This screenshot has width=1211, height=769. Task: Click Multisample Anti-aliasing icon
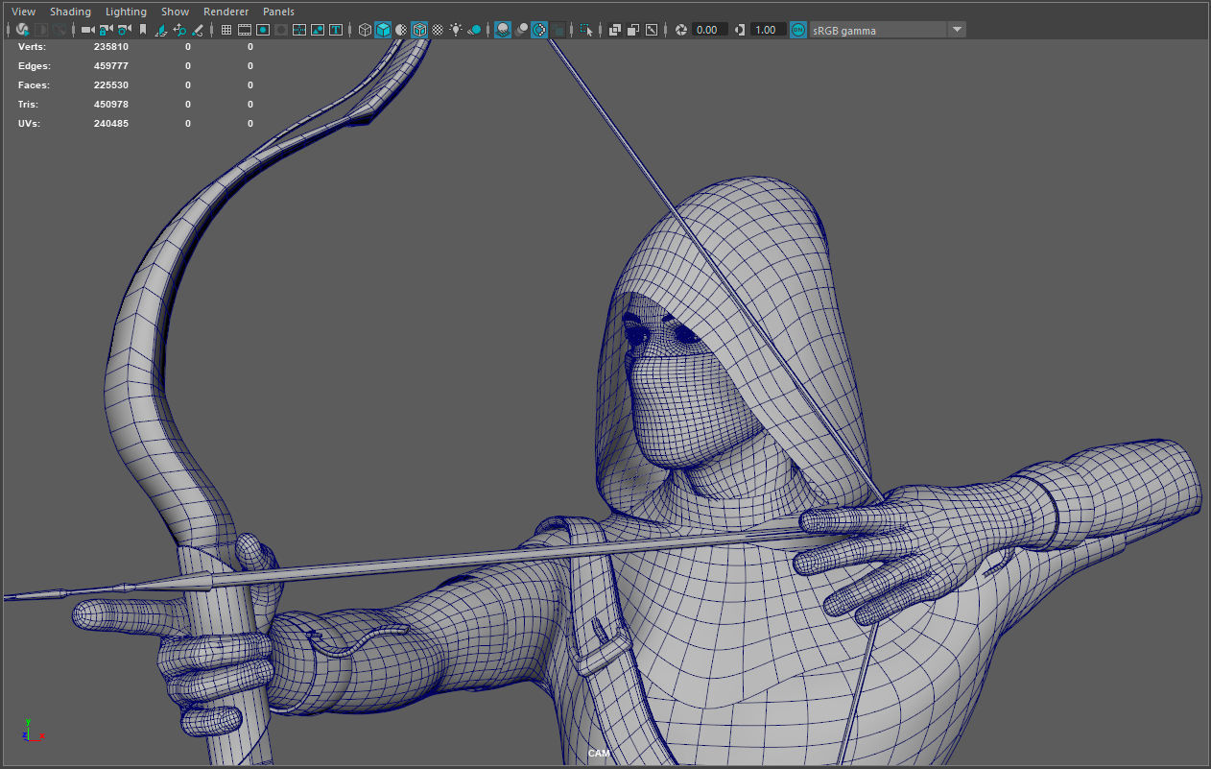coord(538,30)
